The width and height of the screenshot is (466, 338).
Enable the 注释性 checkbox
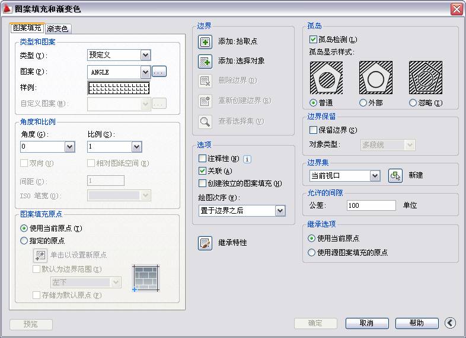(x=203, y=159)
